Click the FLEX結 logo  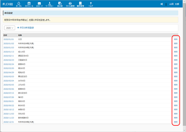pyautogui.click(x=8, y=4)
